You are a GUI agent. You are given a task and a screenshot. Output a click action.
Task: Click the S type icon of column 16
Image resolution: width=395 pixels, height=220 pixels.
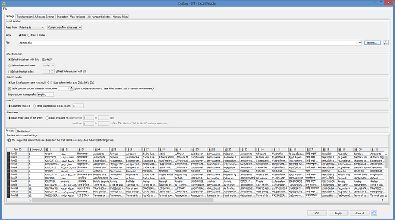click(x=291, y=150)
